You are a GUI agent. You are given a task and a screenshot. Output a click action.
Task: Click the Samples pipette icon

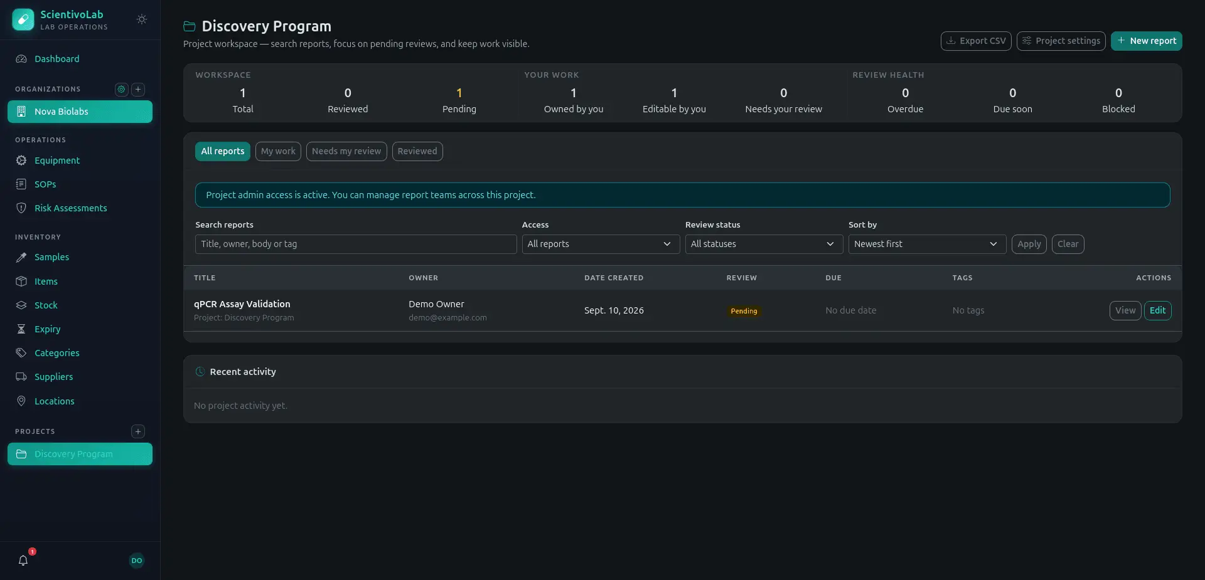(21, 257)
